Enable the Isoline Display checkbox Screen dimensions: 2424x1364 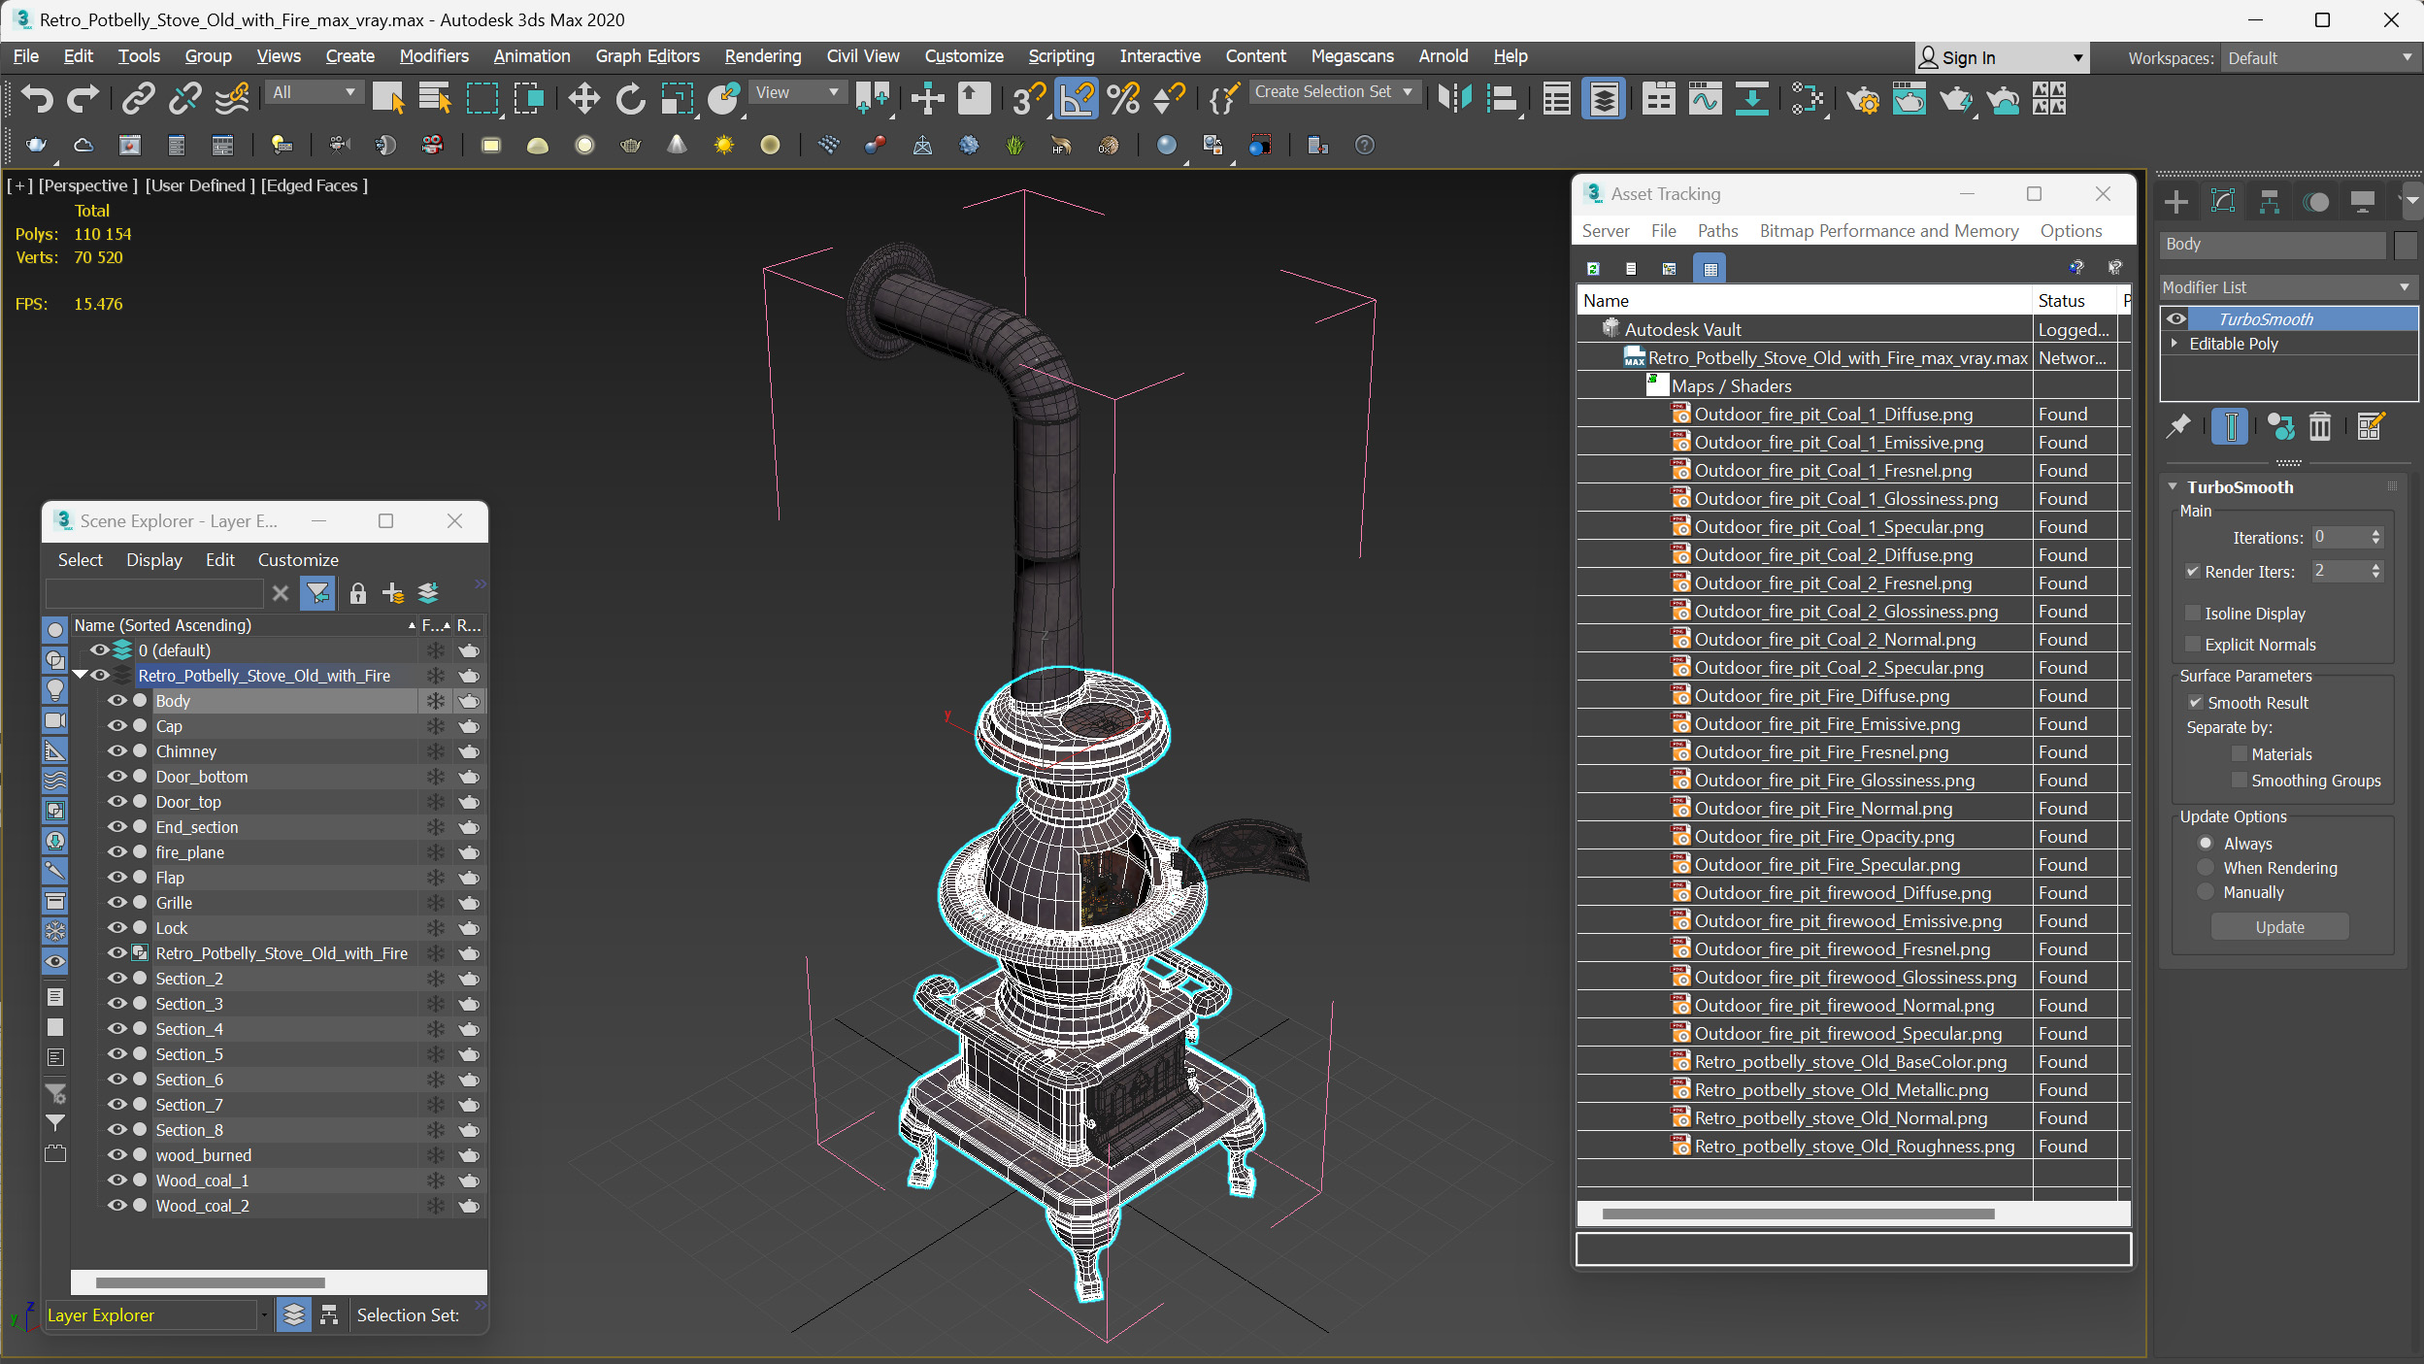(2193, 614)
